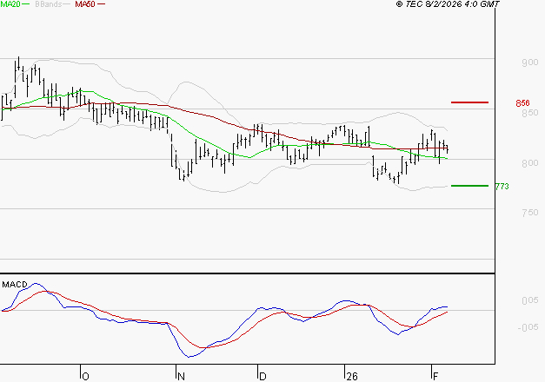
Task: Click the 005 MACD axis label
Action: click(529, 300)
